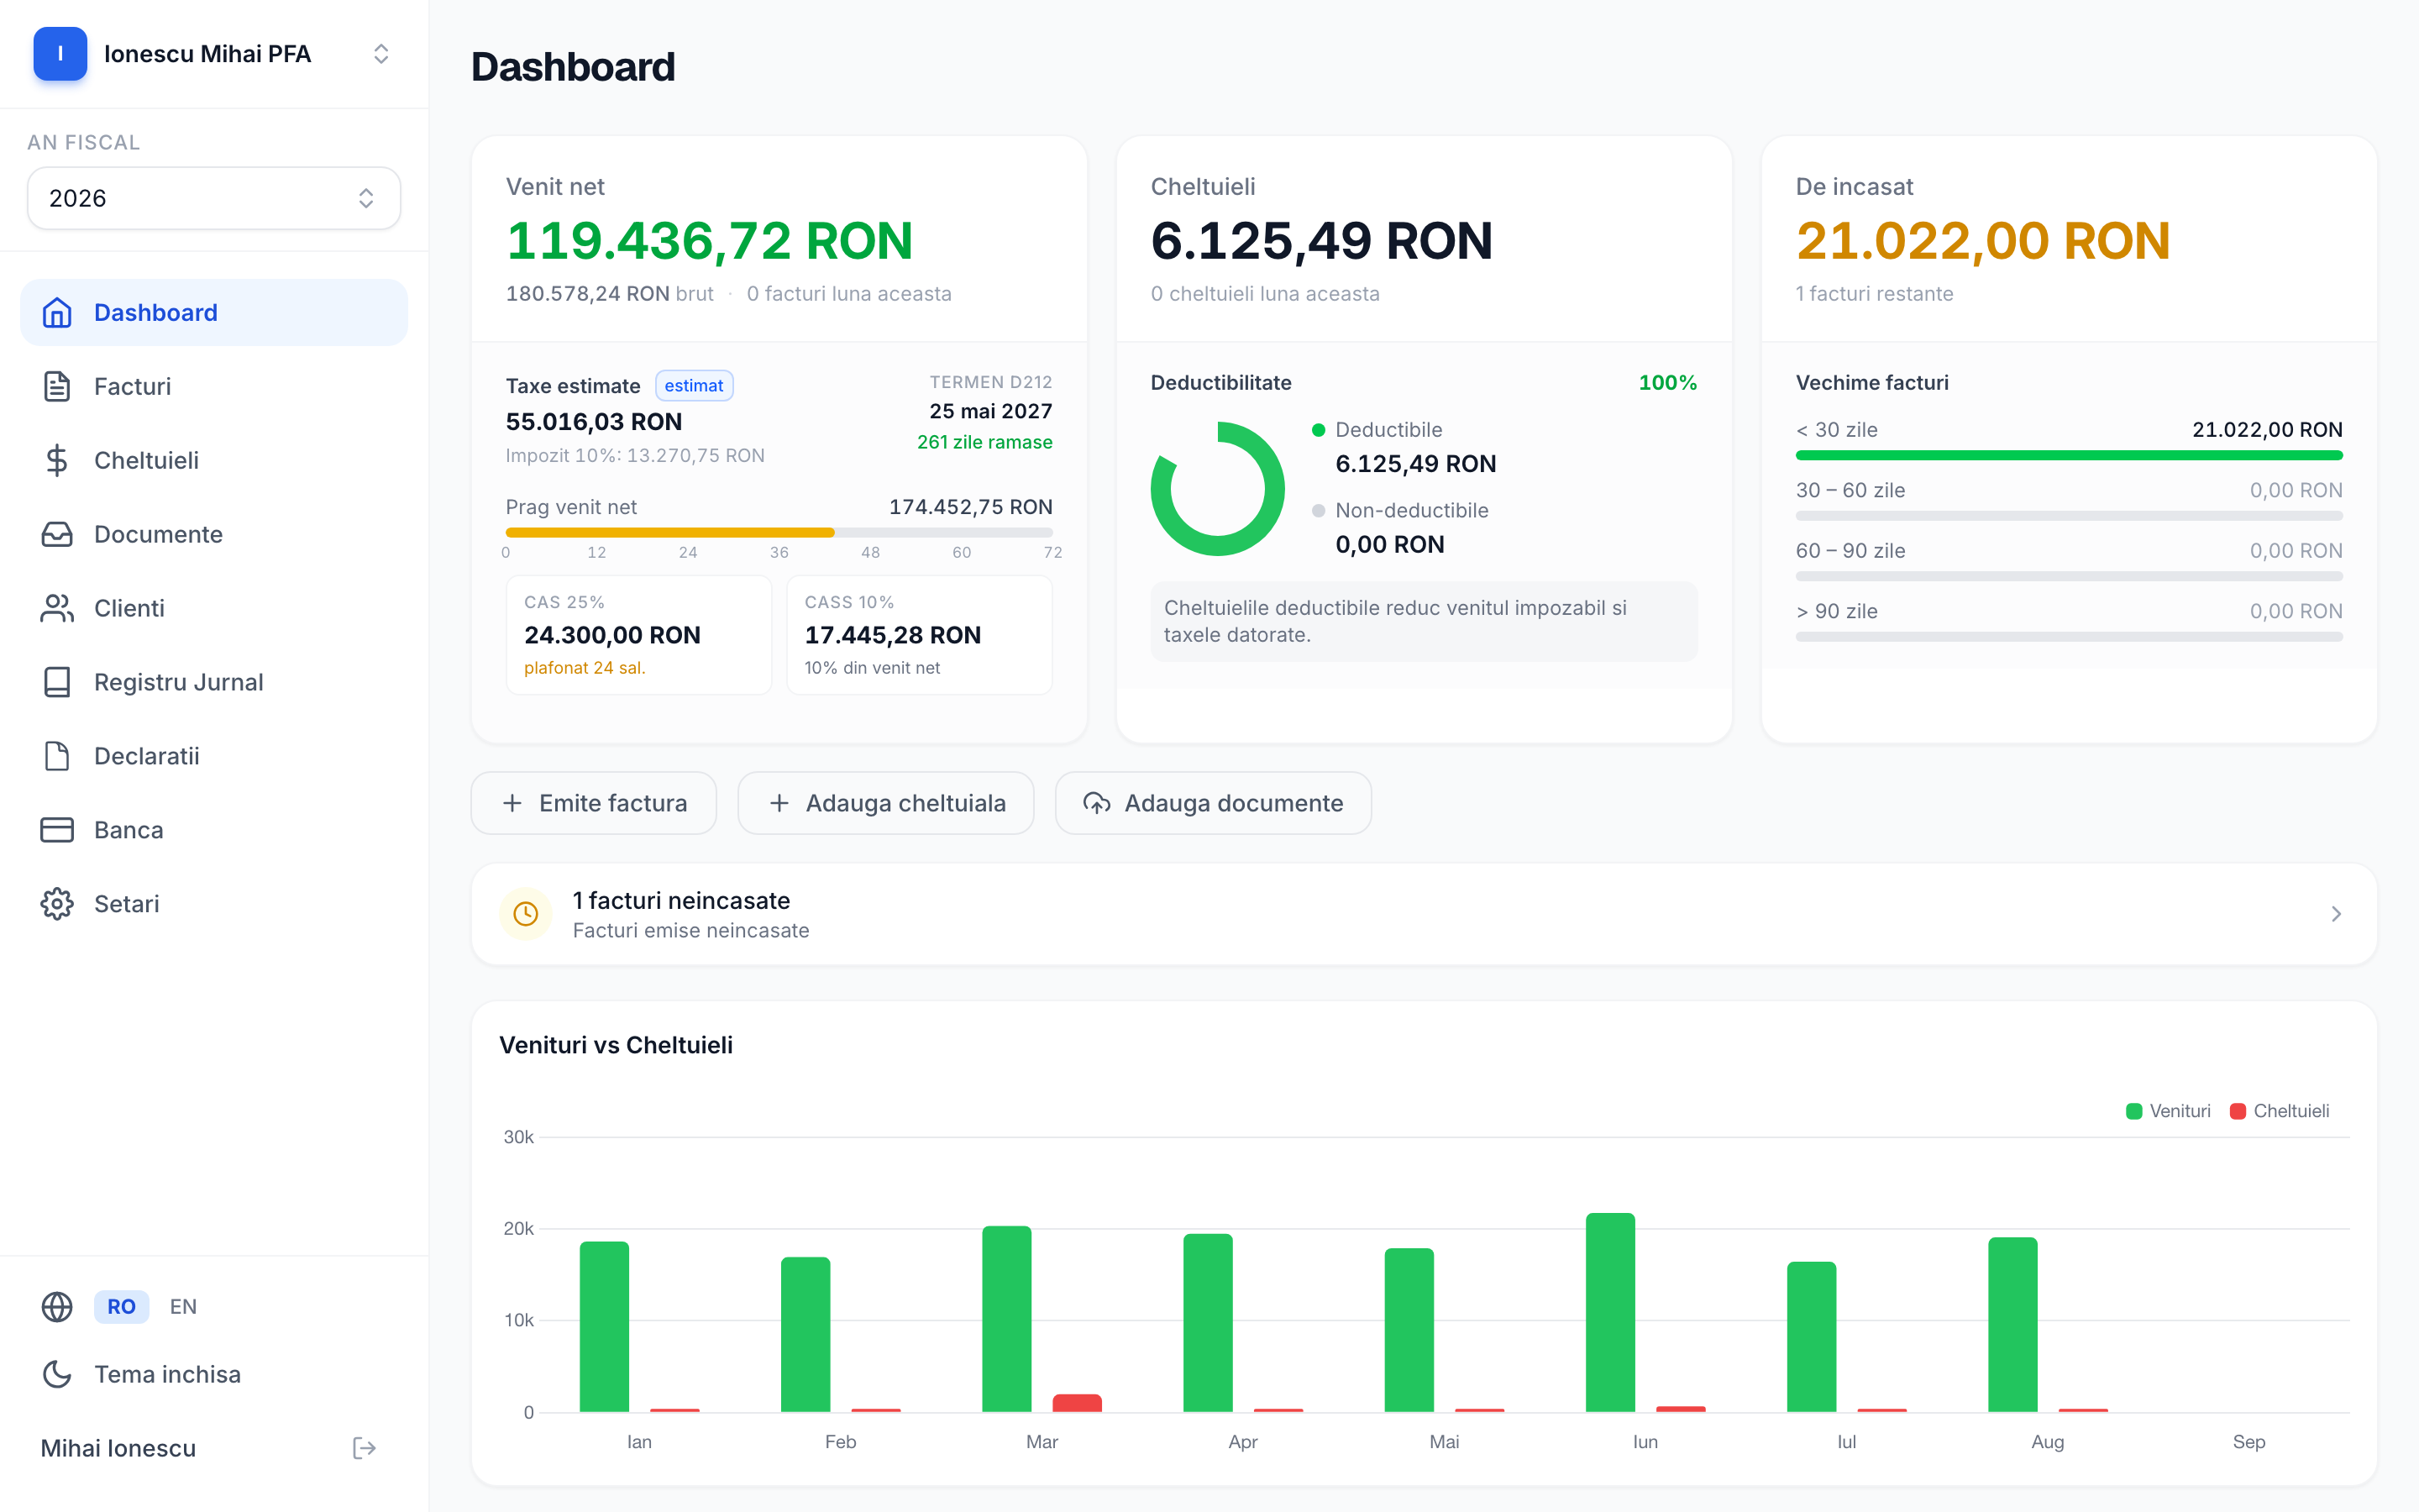
Task: Click the clock icon on unpaid invoices
Action: point(526,914)
